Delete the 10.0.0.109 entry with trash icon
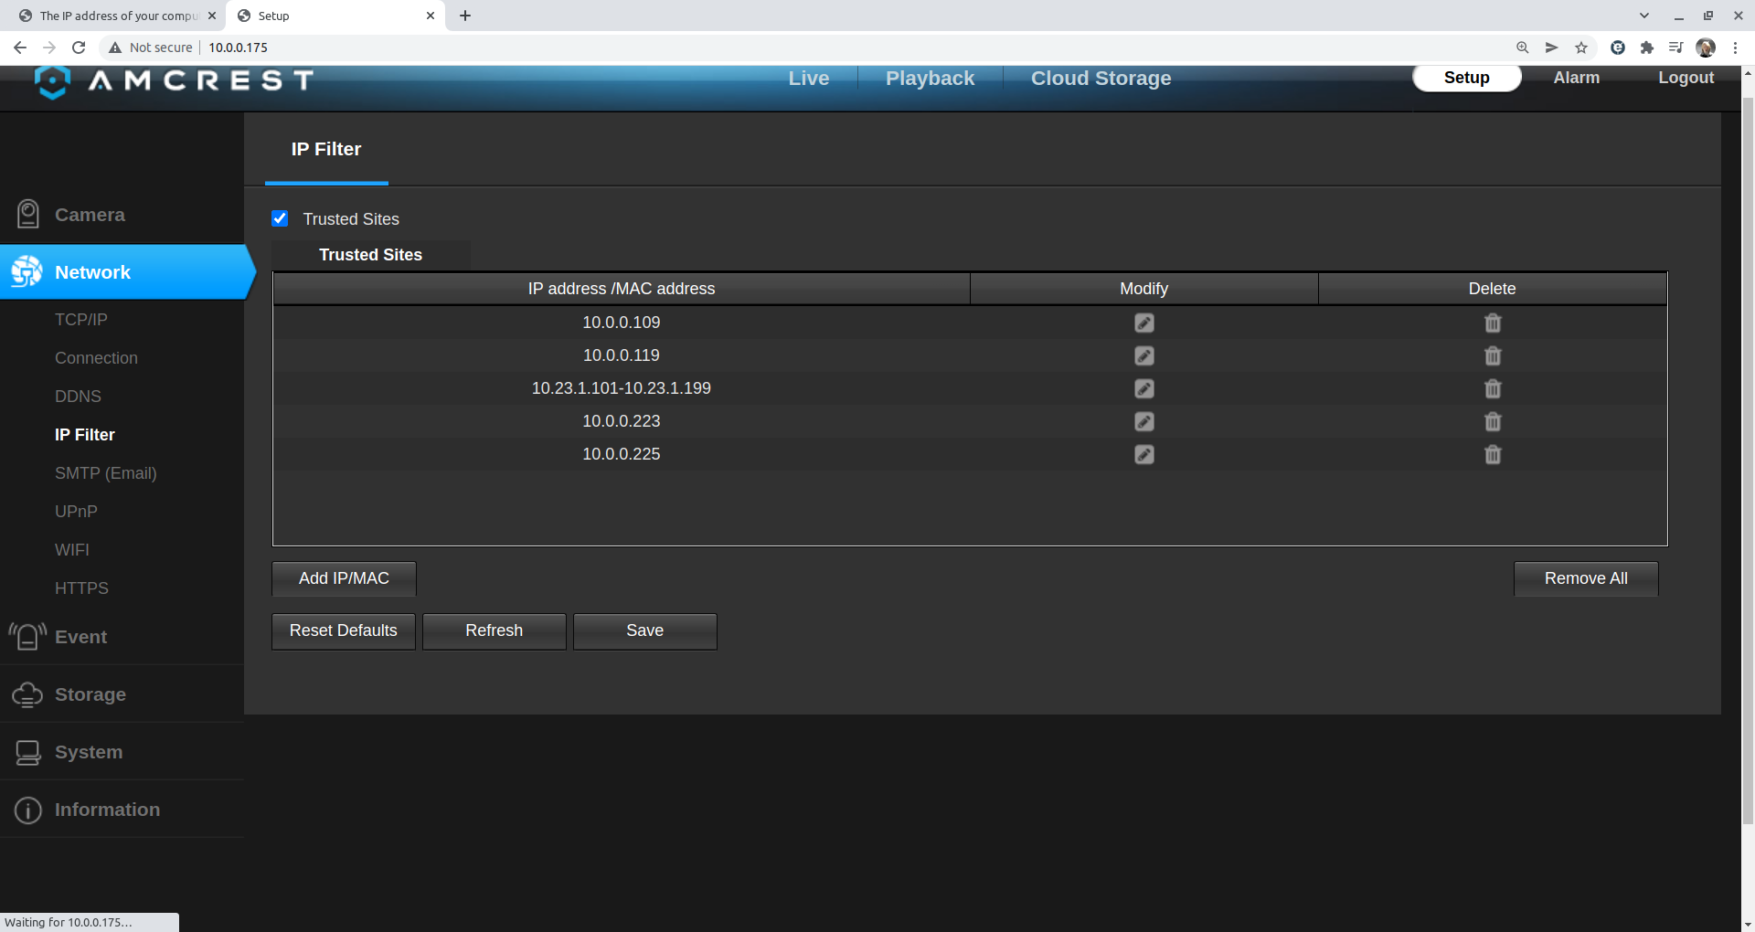The image size is (1755, 932). tap(1493, 323)
